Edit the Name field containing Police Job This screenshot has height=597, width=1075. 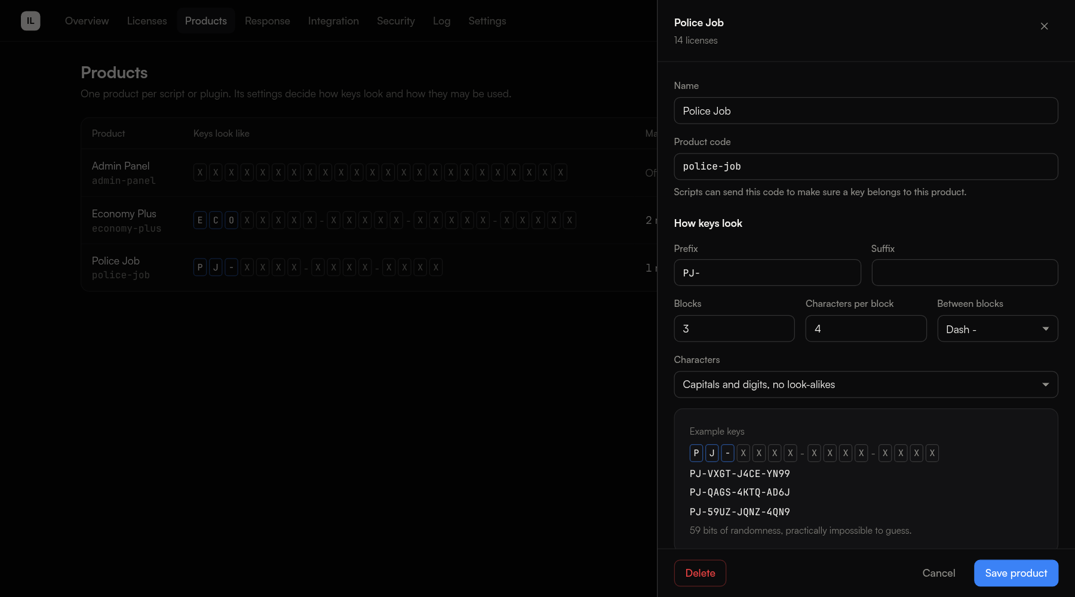(x=866, y=111)
